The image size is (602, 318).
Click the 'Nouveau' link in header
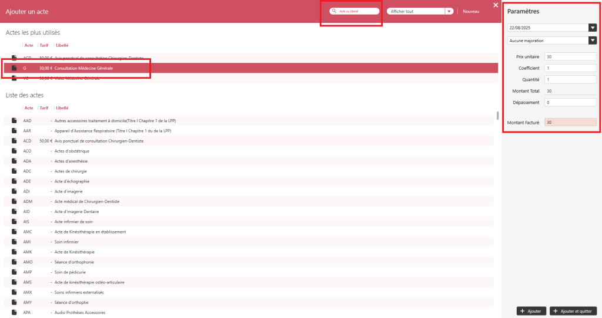(x=471, y=11)
